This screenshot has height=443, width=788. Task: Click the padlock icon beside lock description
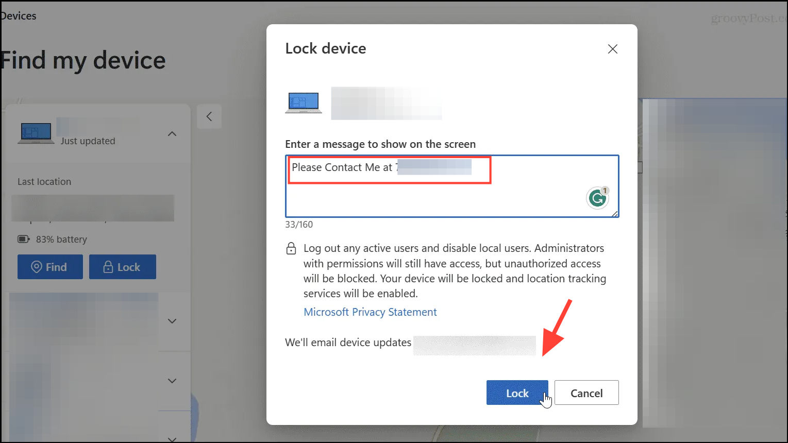click(291, 248)
